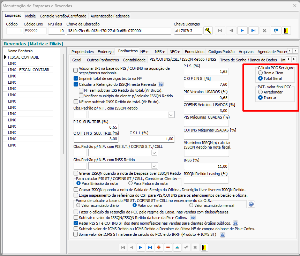Click the key icon beside Chave Licenças
Viewport: 300px width, 256px height.
[208, 31]
